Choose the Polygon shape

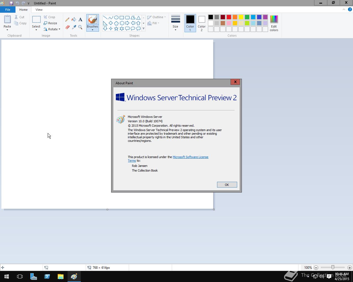[x=133, y=18]
